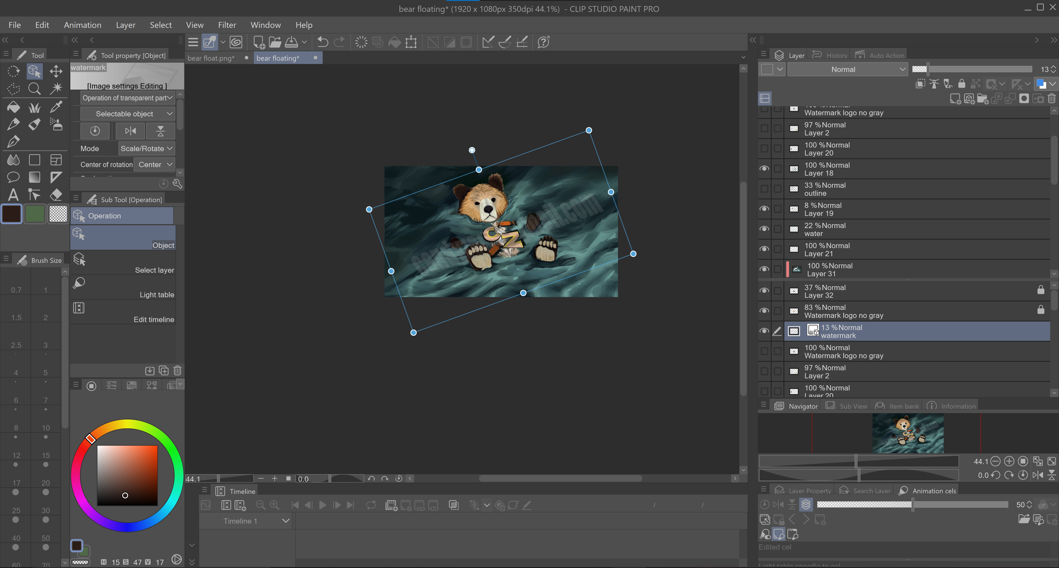This screenshot has height=568, width=1059.
Task: Select the Auto select magic wand tool
Action: click(x=56, y=88)
